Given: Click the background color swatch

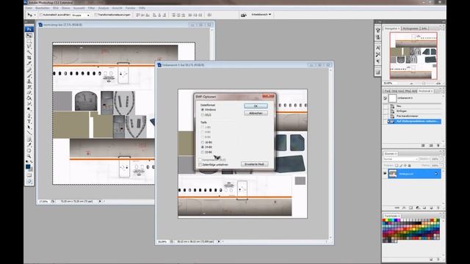Looking at the screenshot, I should [x=31, y=169].
